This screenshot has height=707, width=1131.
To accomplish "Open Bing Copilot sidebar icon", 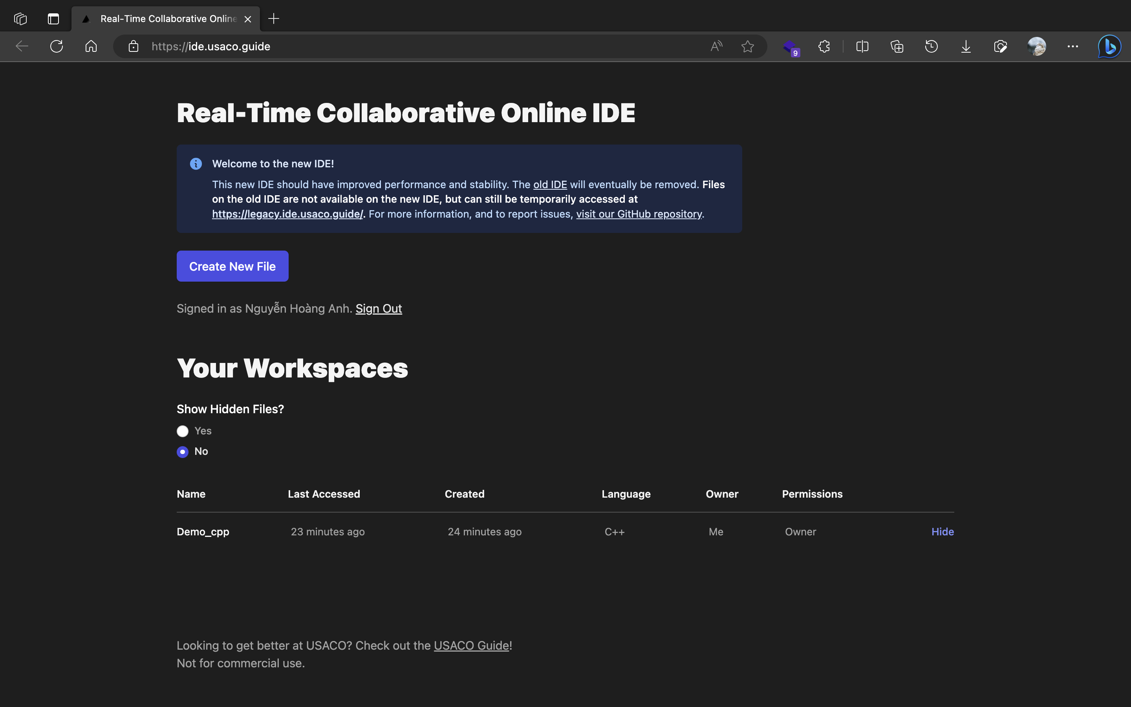I will (1109, 46).
